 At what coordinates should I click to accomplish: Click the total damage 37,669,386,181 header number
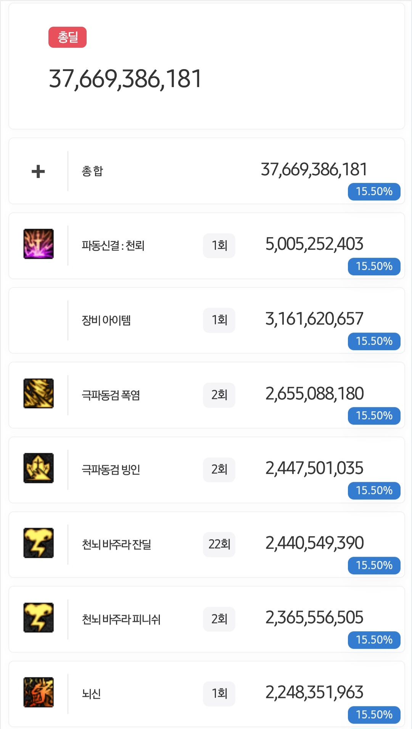[125, 79]
